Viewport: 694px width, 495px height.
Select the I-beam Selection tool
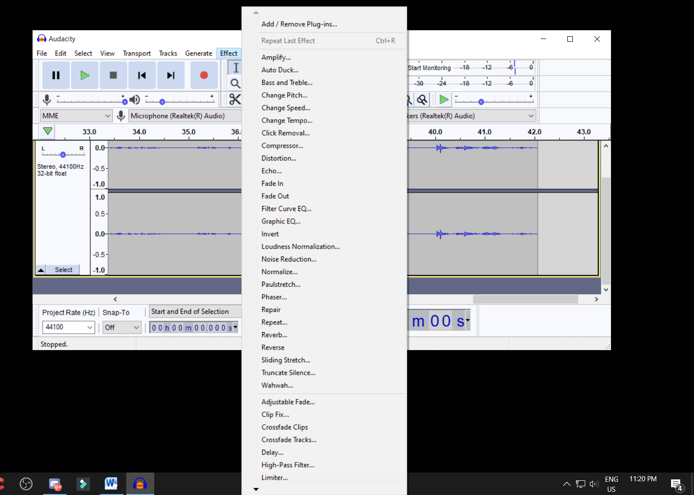pos(235,68)
